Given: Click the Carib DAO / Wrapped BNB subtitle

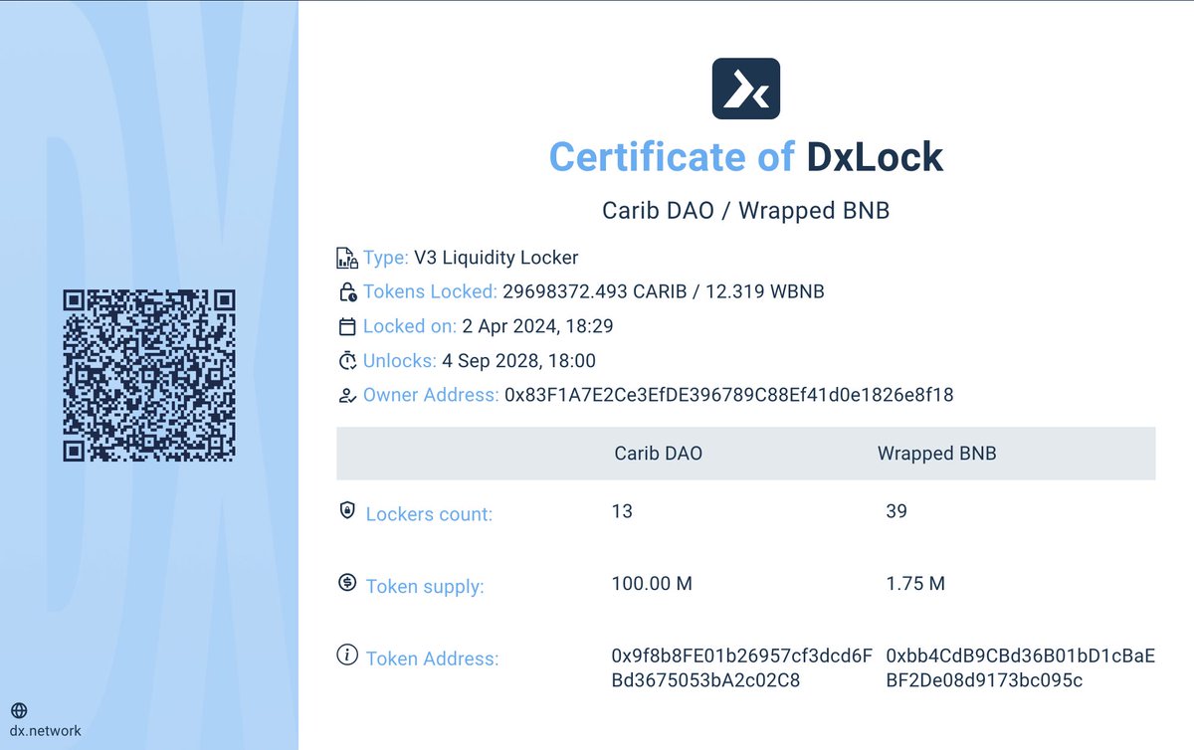Looking at the screenshot, I should (x=746, y=212).
